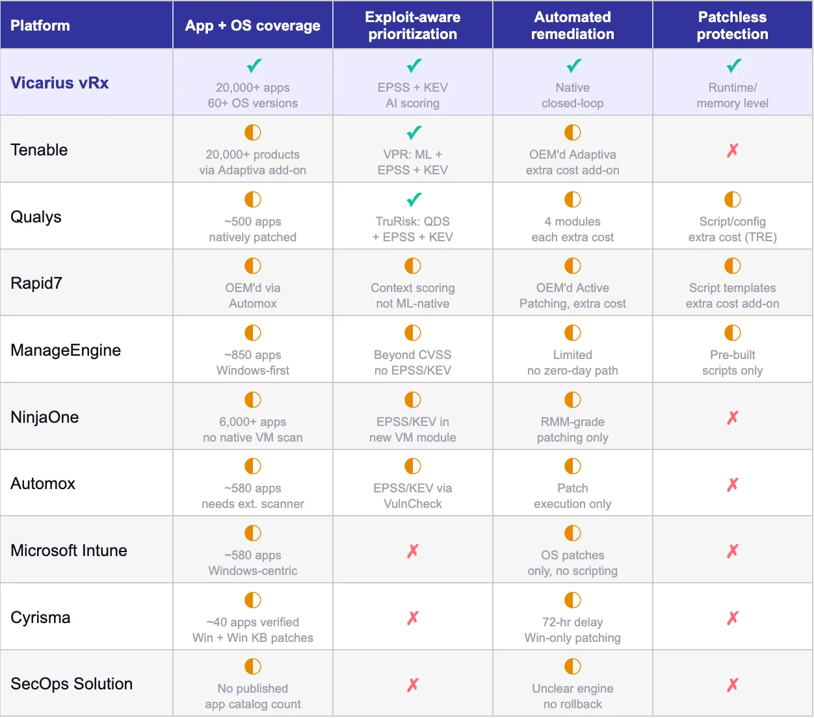This screenshot has height=718, width=814.
Task: Click the red X in Microsoft Intune prioritization cell
Action: click(413, 551)
